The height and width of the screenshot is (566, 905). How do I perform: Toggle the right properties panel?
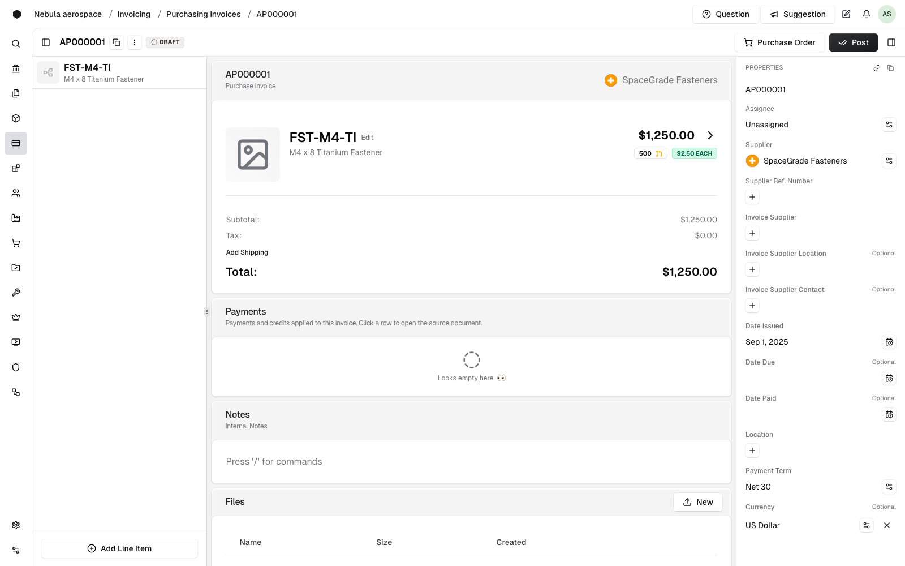click(x=891, y=42)
